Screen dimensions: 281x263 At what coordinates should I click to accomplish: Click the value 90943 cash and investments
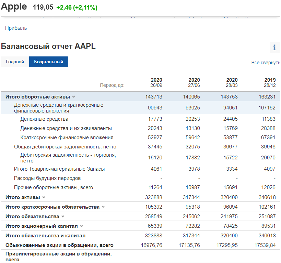point(155,108)
